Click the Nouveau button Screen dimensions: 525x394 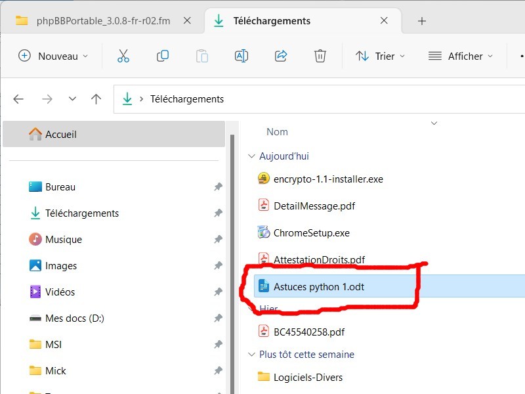click(52, 56)
